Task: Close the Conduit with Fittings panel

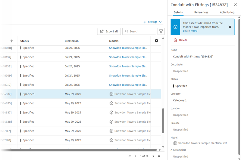Action: [235, 5]
